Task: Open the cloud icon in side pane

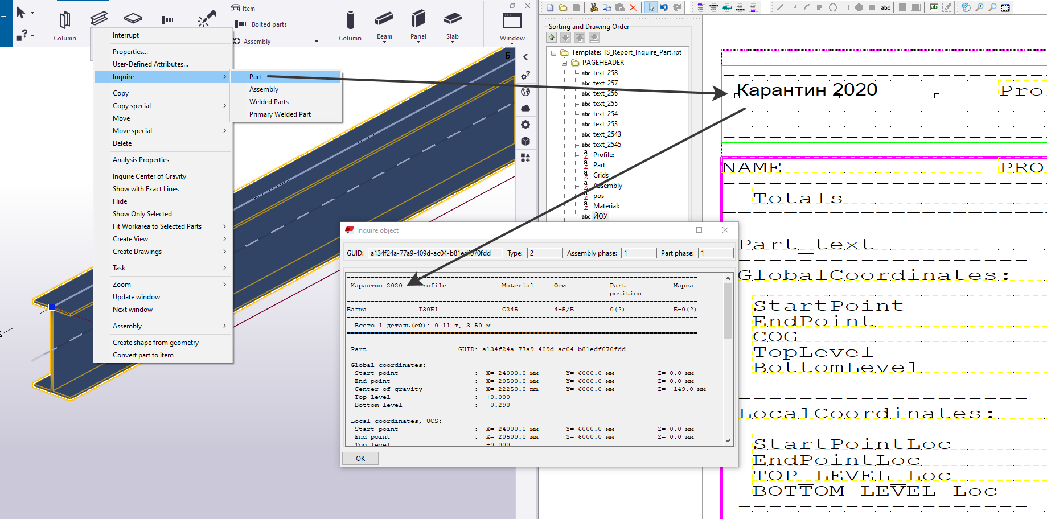Action: 525,108
